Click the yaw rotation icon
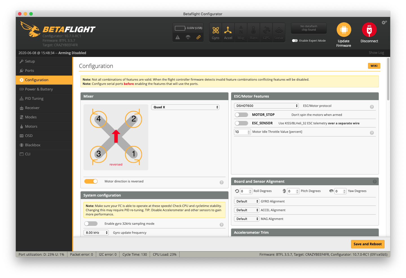This screenshot has height=278, width=406. (331, 191)
